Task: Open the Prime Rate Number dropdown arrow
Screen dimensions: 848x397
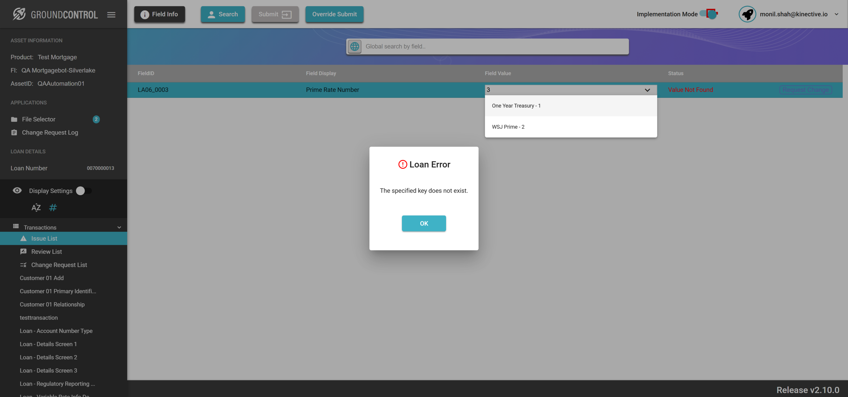Action: tap(647, 90)
